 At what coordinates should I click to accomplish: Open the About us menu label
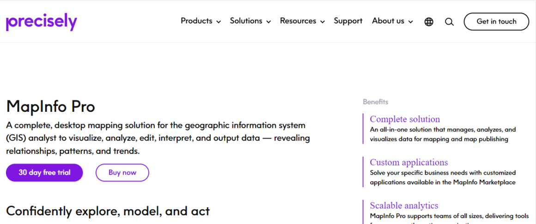point(388,21)
